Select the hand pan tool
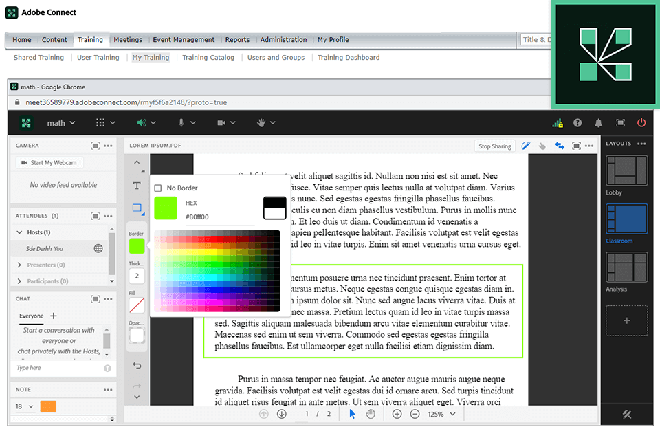660x440 pixels. (x=371, y=415)
